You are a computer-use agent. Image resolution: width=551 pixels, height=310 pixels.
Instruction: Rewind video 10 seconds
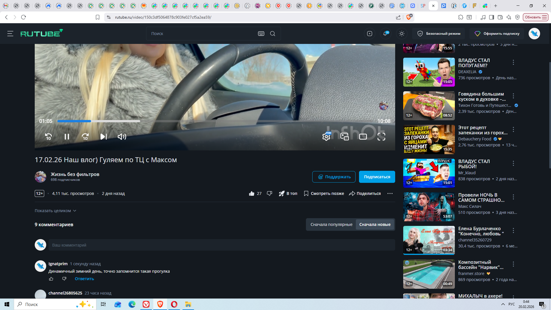(48, 137)
